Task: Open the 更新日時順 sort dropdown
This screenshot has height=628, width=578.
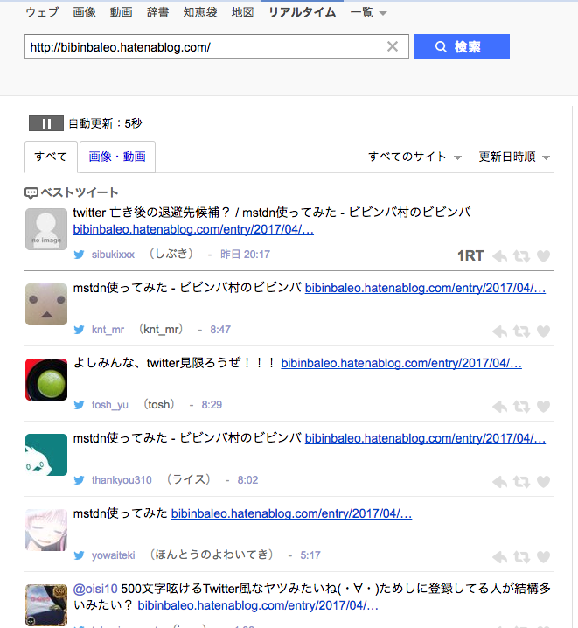Action: point(514,157)
